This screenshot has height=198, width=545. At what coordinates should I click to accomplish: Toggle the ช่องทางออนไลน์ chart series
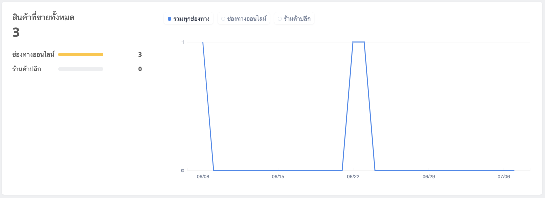[x=243, y=19]
